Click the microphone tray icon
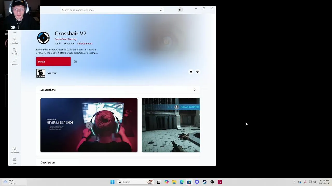332x186 pixels. click(x=305, y=182)
